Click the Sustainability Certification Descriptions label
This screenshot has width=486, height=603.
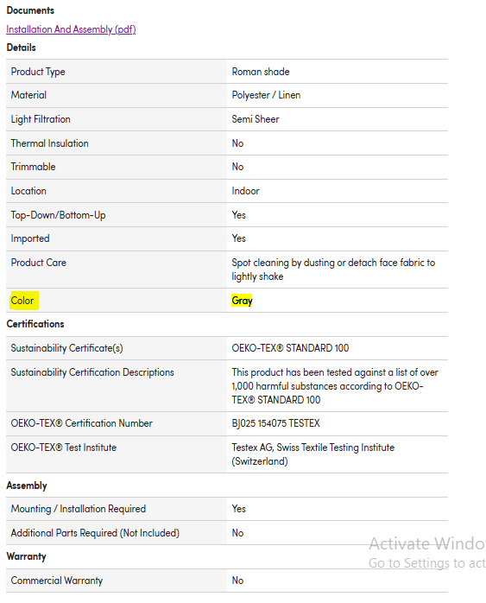[92, 372]
